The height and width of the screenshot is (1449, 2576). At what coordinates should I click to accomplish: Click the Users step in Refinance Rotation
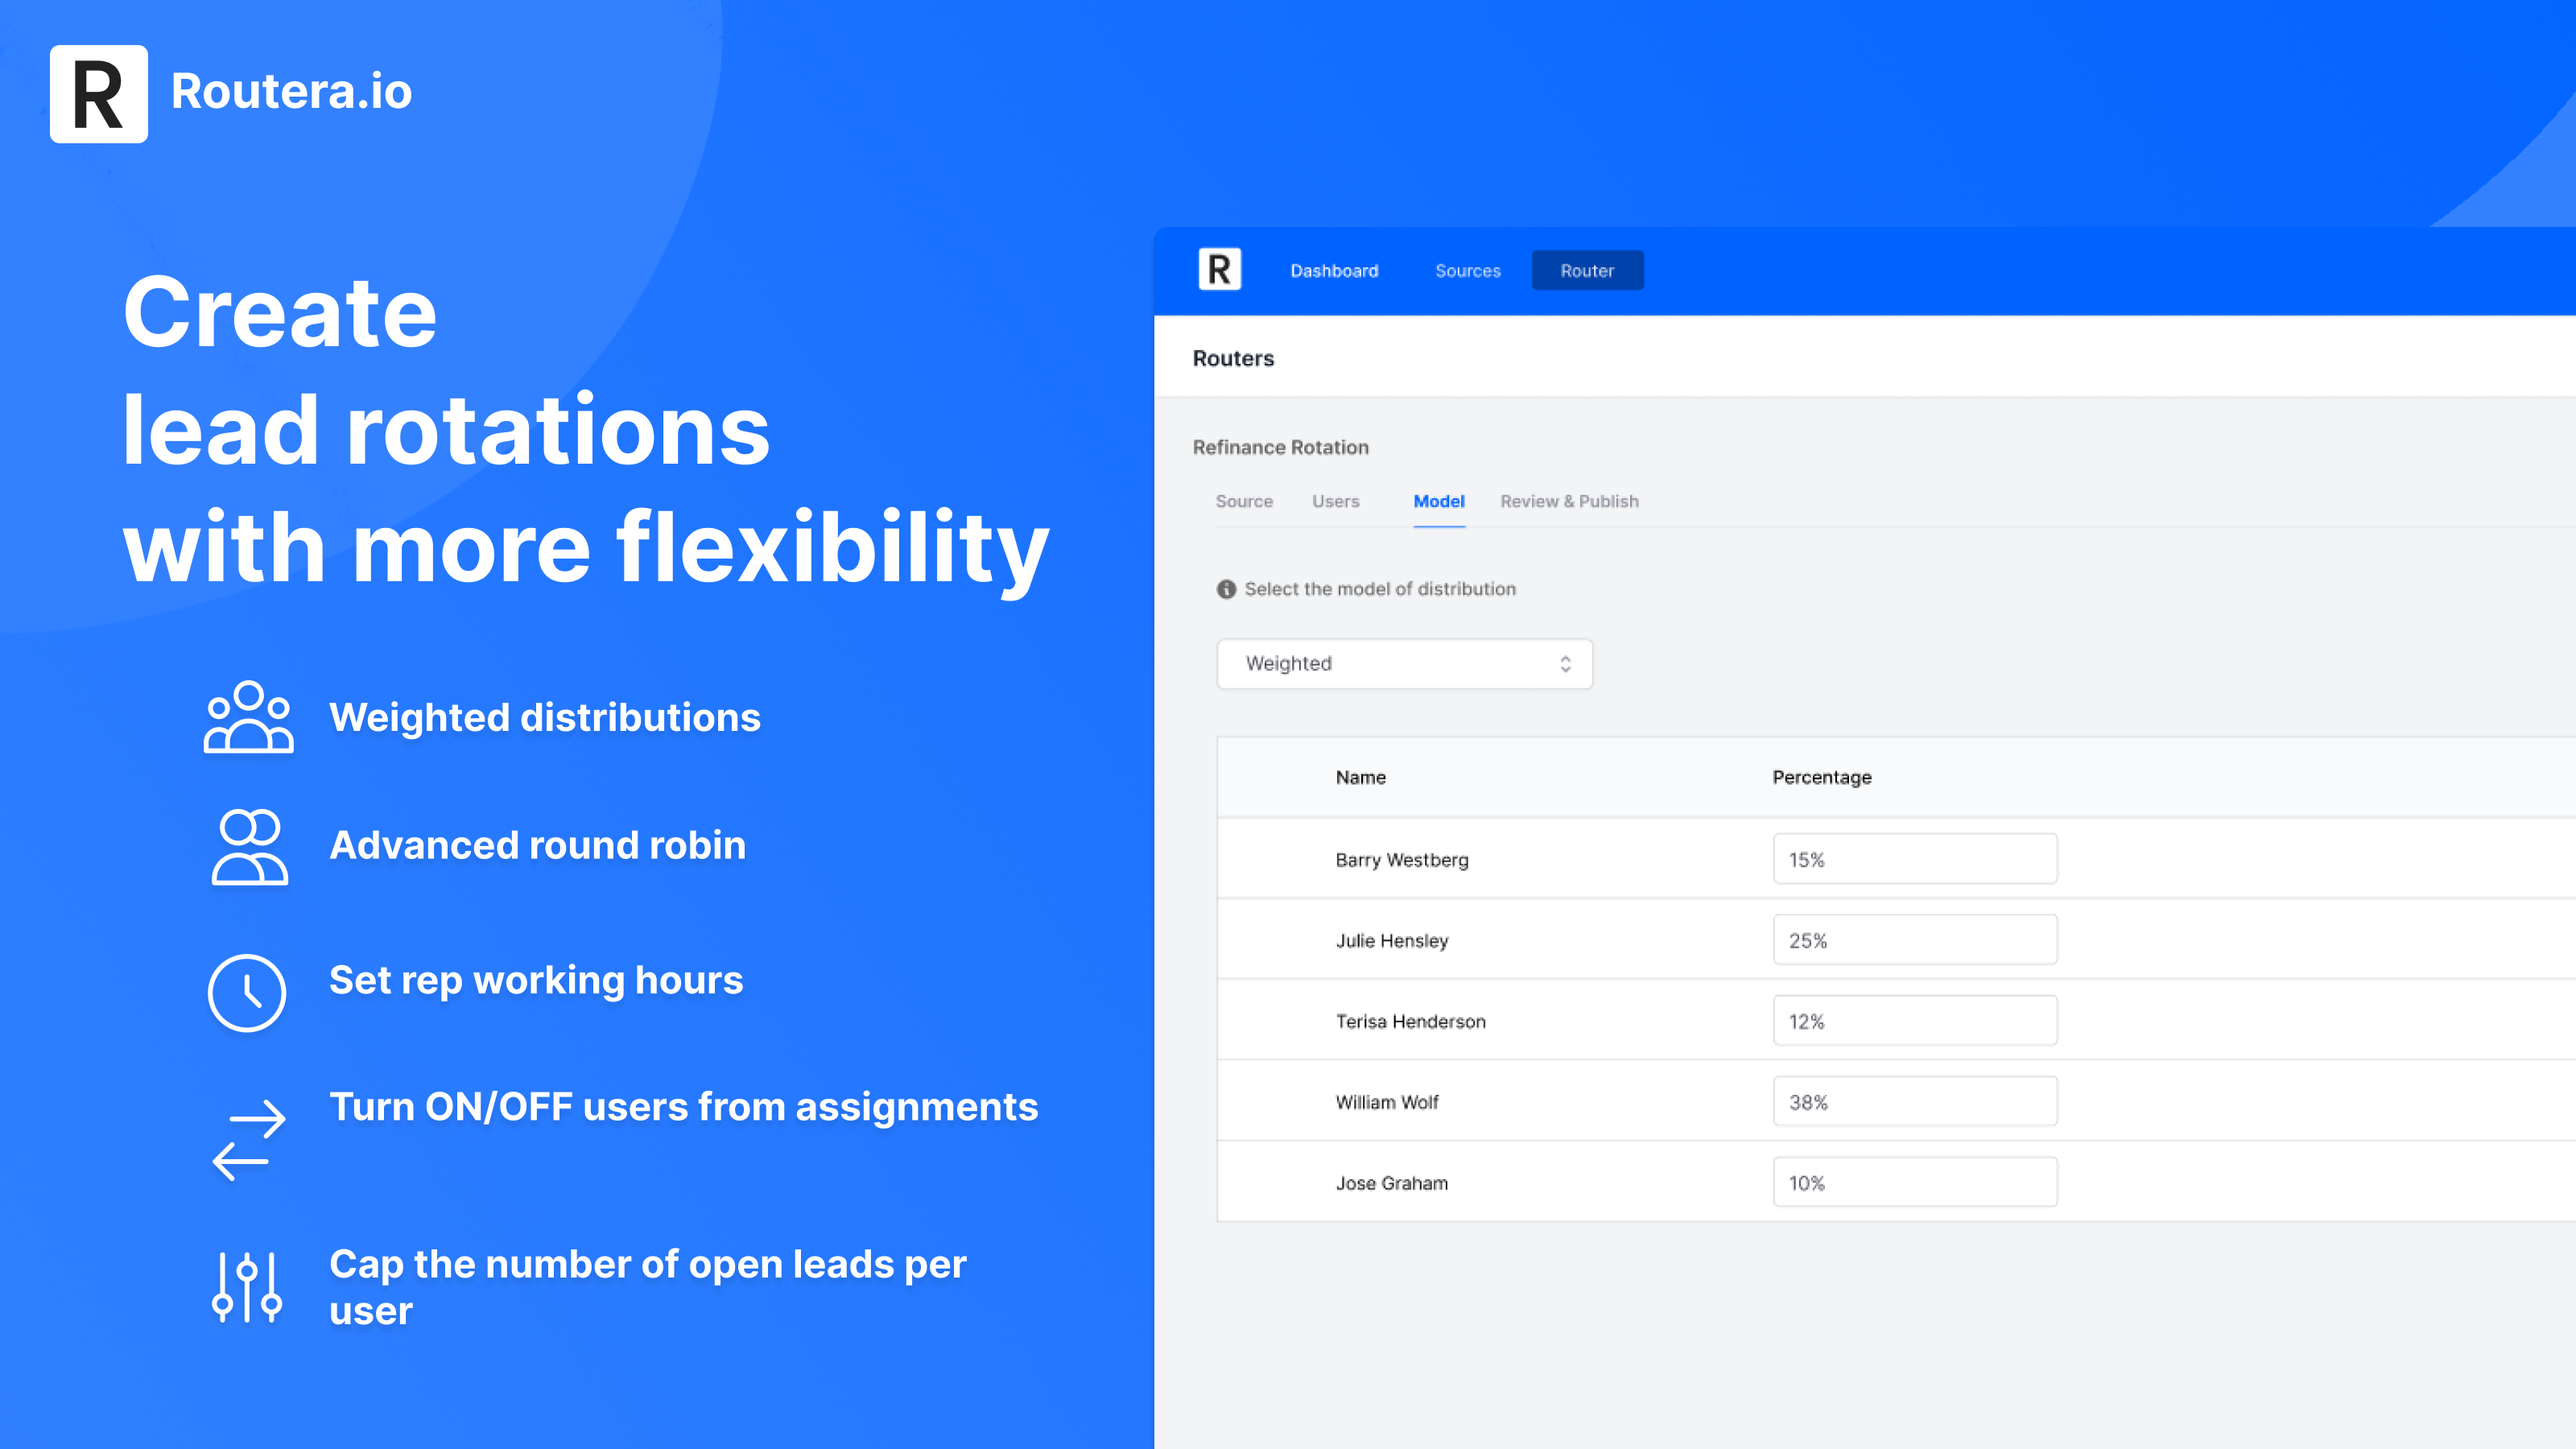[x=1335, y=501]
